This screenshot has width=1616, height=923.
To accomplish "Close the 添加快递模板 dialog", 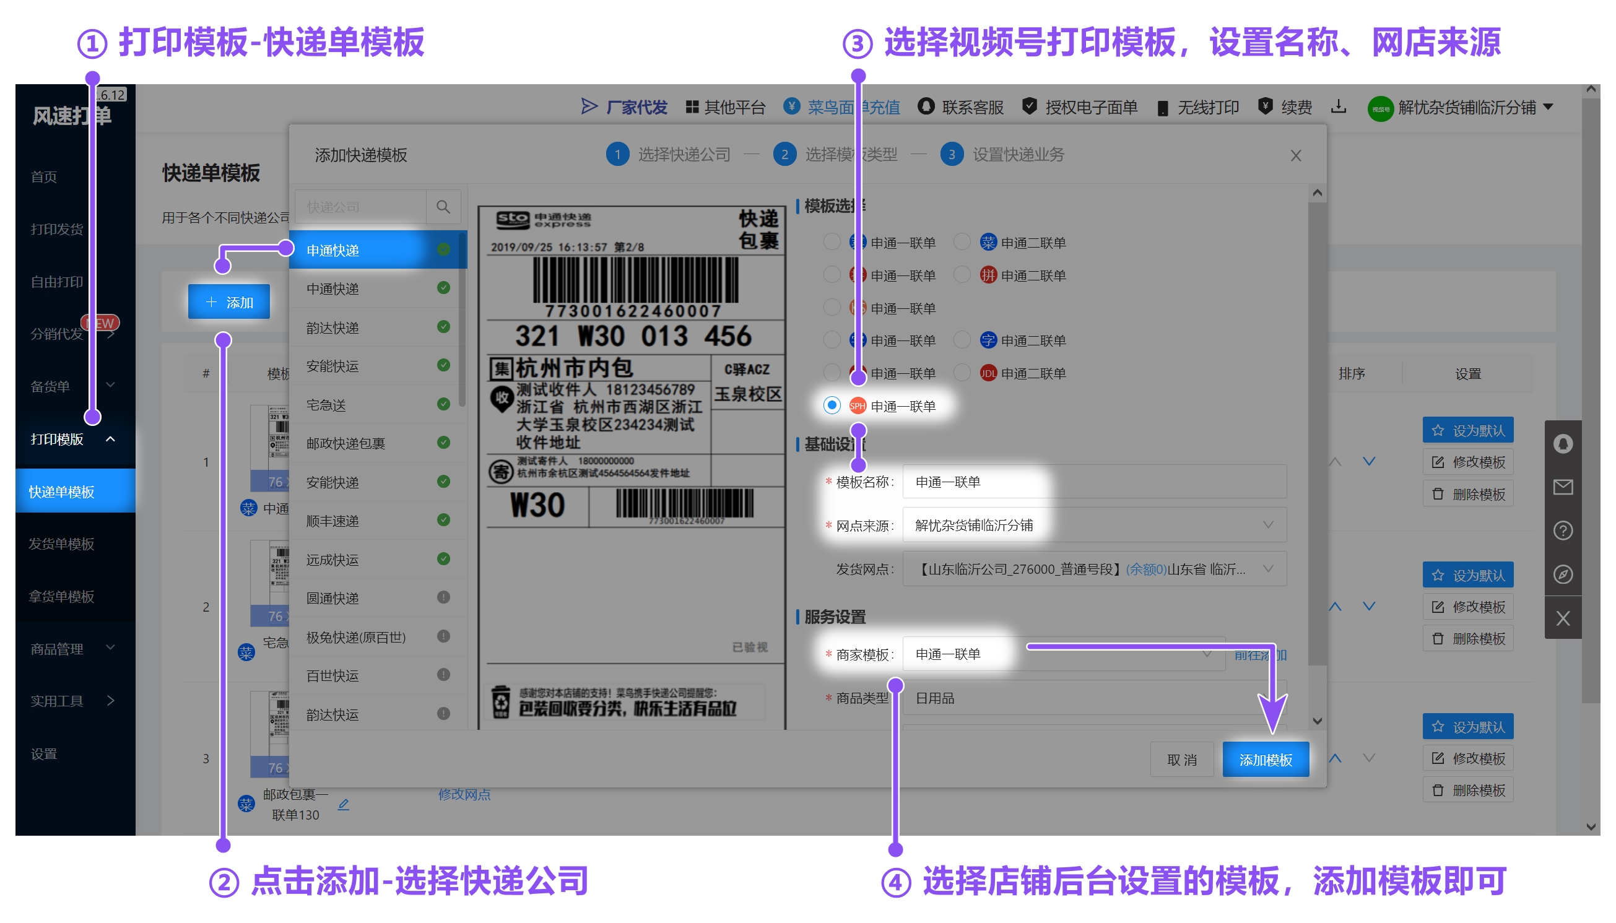I will coord(1295,155).
